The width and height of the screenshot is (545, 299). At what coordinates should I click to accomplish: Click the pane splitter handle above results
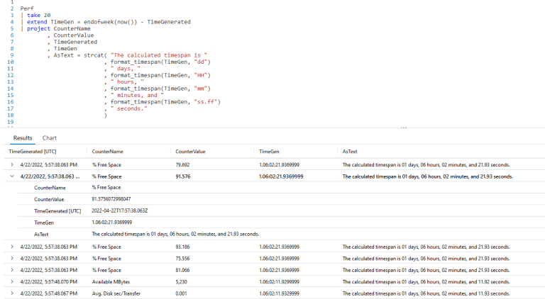coord(404,128)
